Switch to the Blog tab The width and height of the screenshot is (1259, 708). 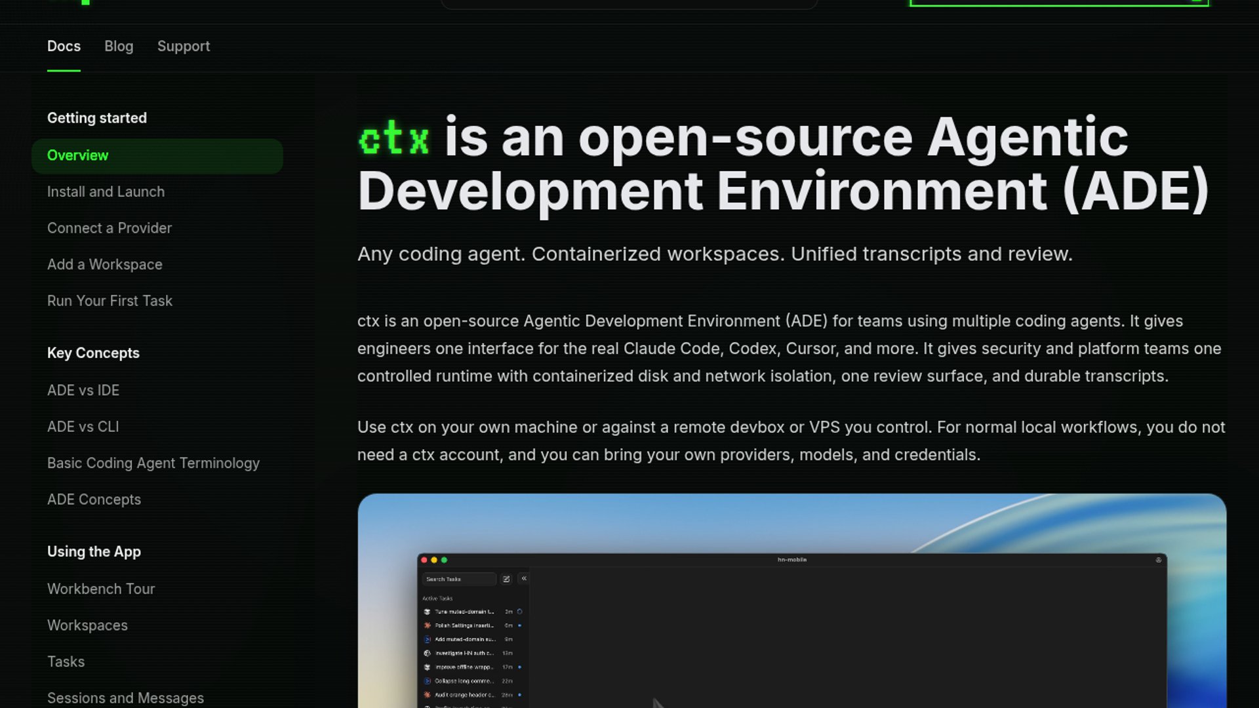tap(119, 47)
